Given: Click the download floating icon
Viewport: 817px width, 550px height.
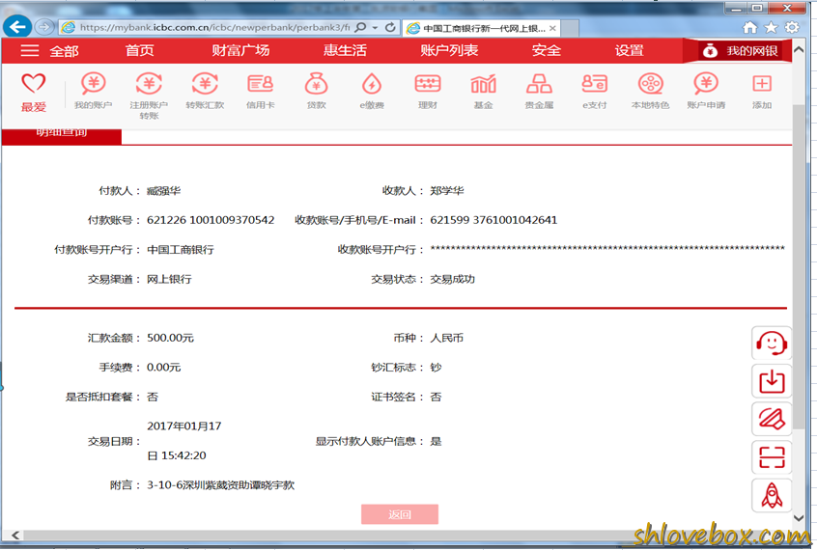Looking at the screenshot, I should [x=772, y=381].
